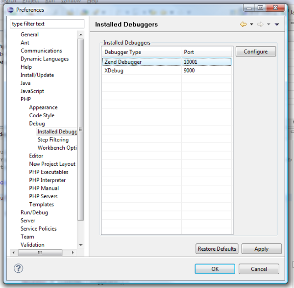This screenshot has height=288, width=294.
Task: Open Communications preferences
Action: 41,51
